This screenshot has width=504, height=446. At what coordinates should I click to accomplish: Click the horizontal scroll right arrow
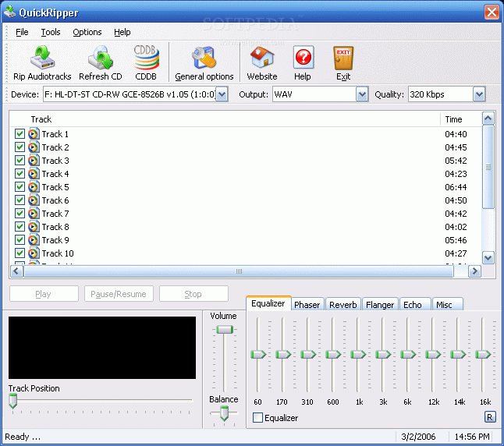[474, 271]
